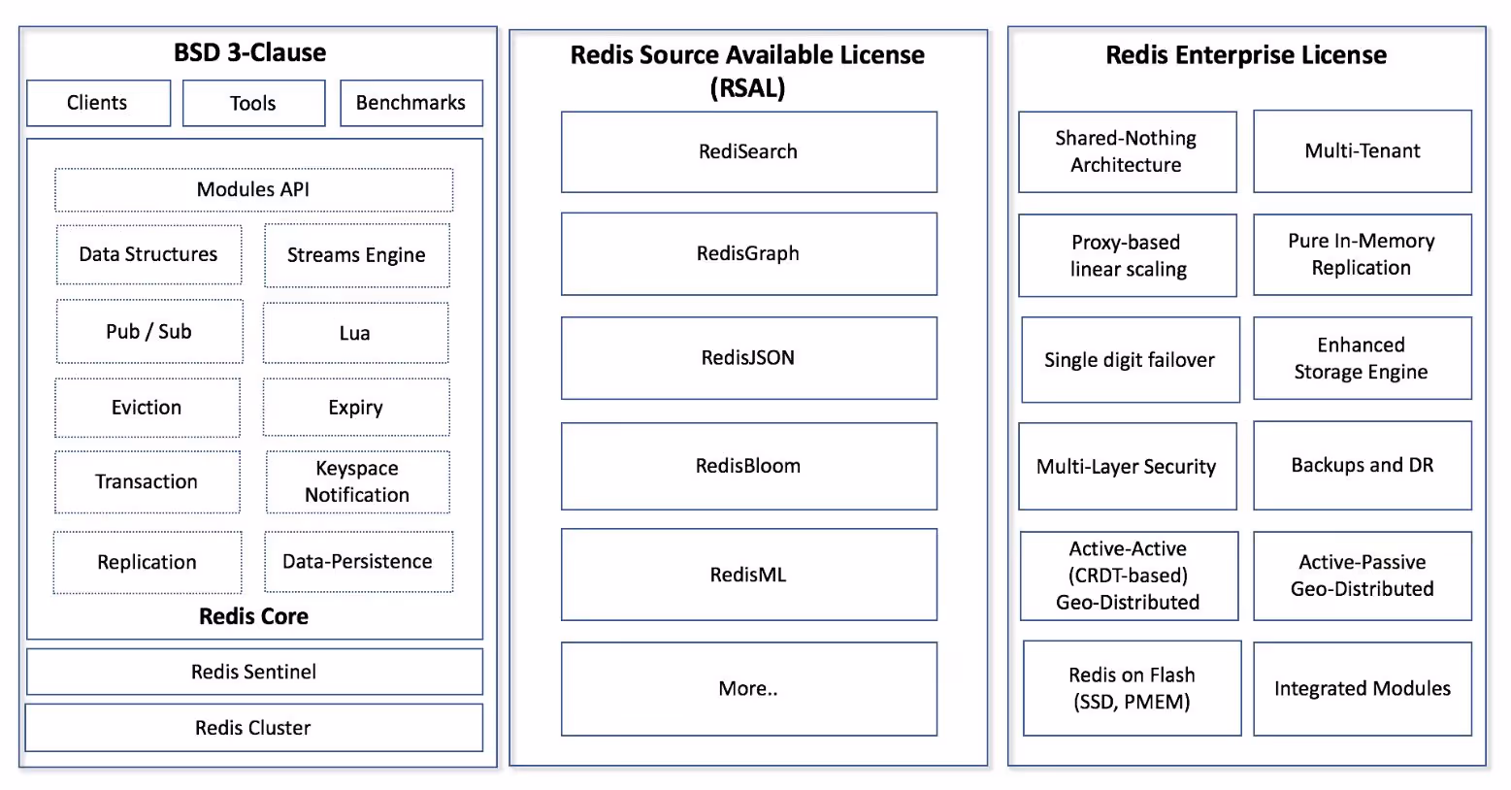
Task: Select the Modules API box
Action: tap(253, 189)
